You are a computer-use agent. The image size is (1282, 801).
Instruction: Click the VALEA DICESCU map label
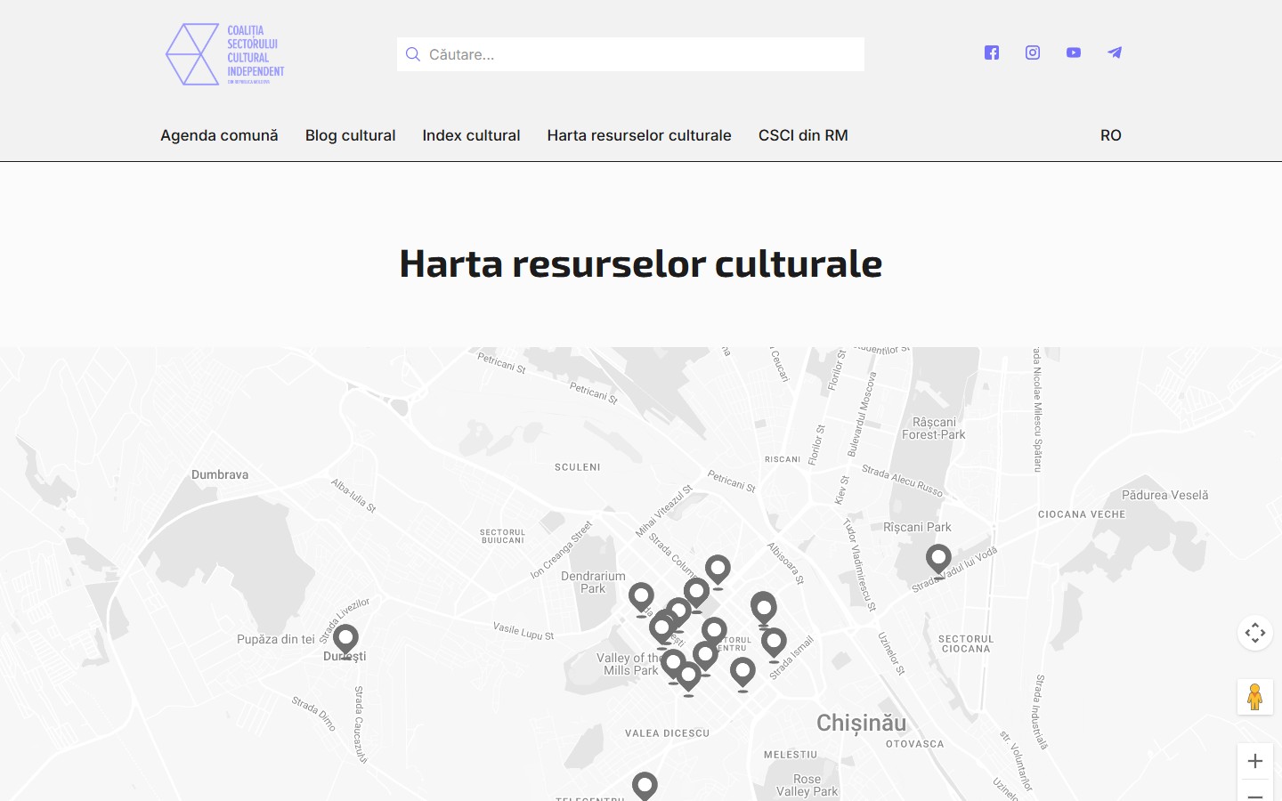point(667,733)
